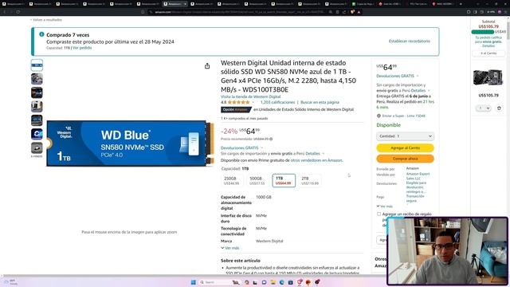Select the first product image thumbnail
This screenshot has height=287, width=510.
[x=37, y=65]
